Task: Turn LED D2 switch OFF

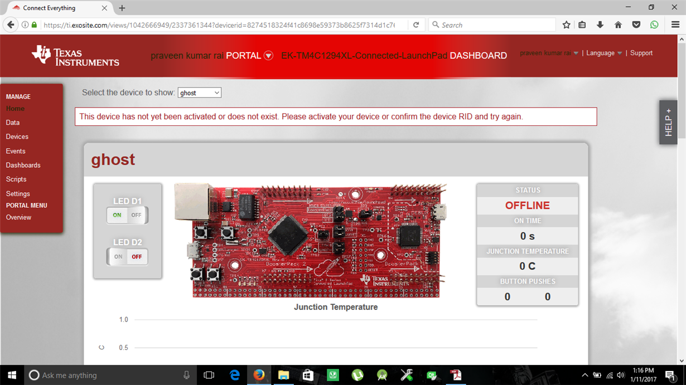Action: [x=137, y=257]
